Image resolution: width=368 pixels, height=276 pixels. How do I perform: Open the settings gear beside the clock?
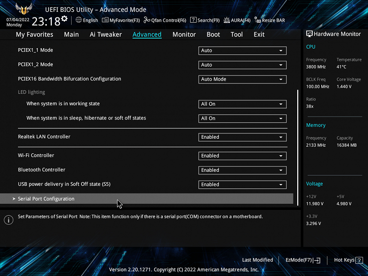65,19
